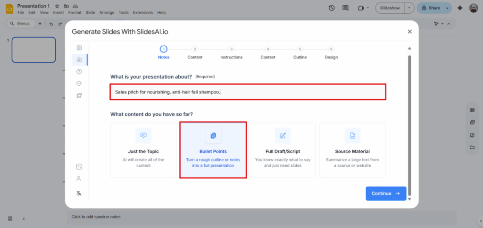The image size is (483, 228).
Task: Expand the Slideshow dropdown arrow
Action: pyautogui.click(x=408, y=8)
